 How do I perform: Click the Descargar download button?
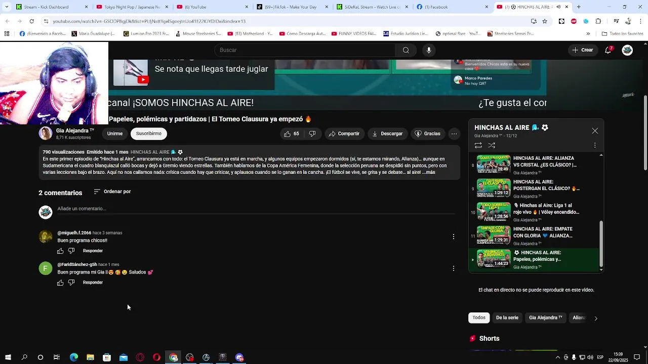[387, 133]
